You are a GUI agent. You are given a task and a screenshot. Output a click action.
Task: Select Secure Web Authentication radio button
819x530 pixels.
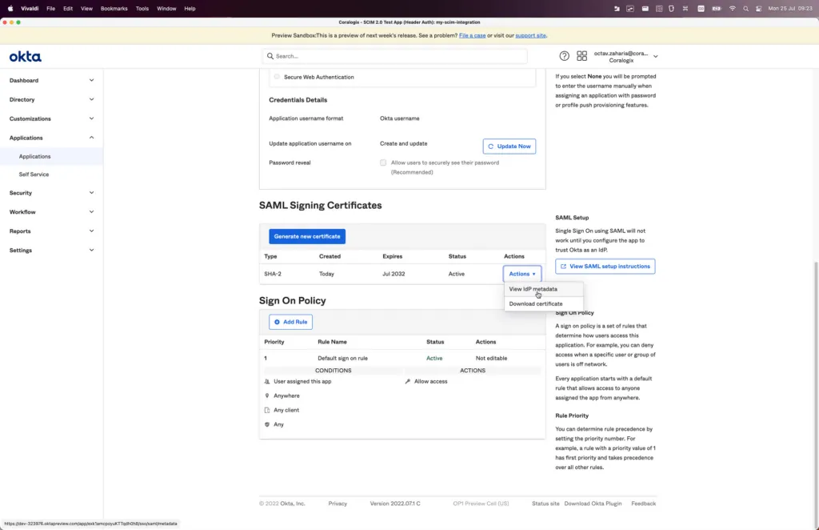tap(277, 77)
